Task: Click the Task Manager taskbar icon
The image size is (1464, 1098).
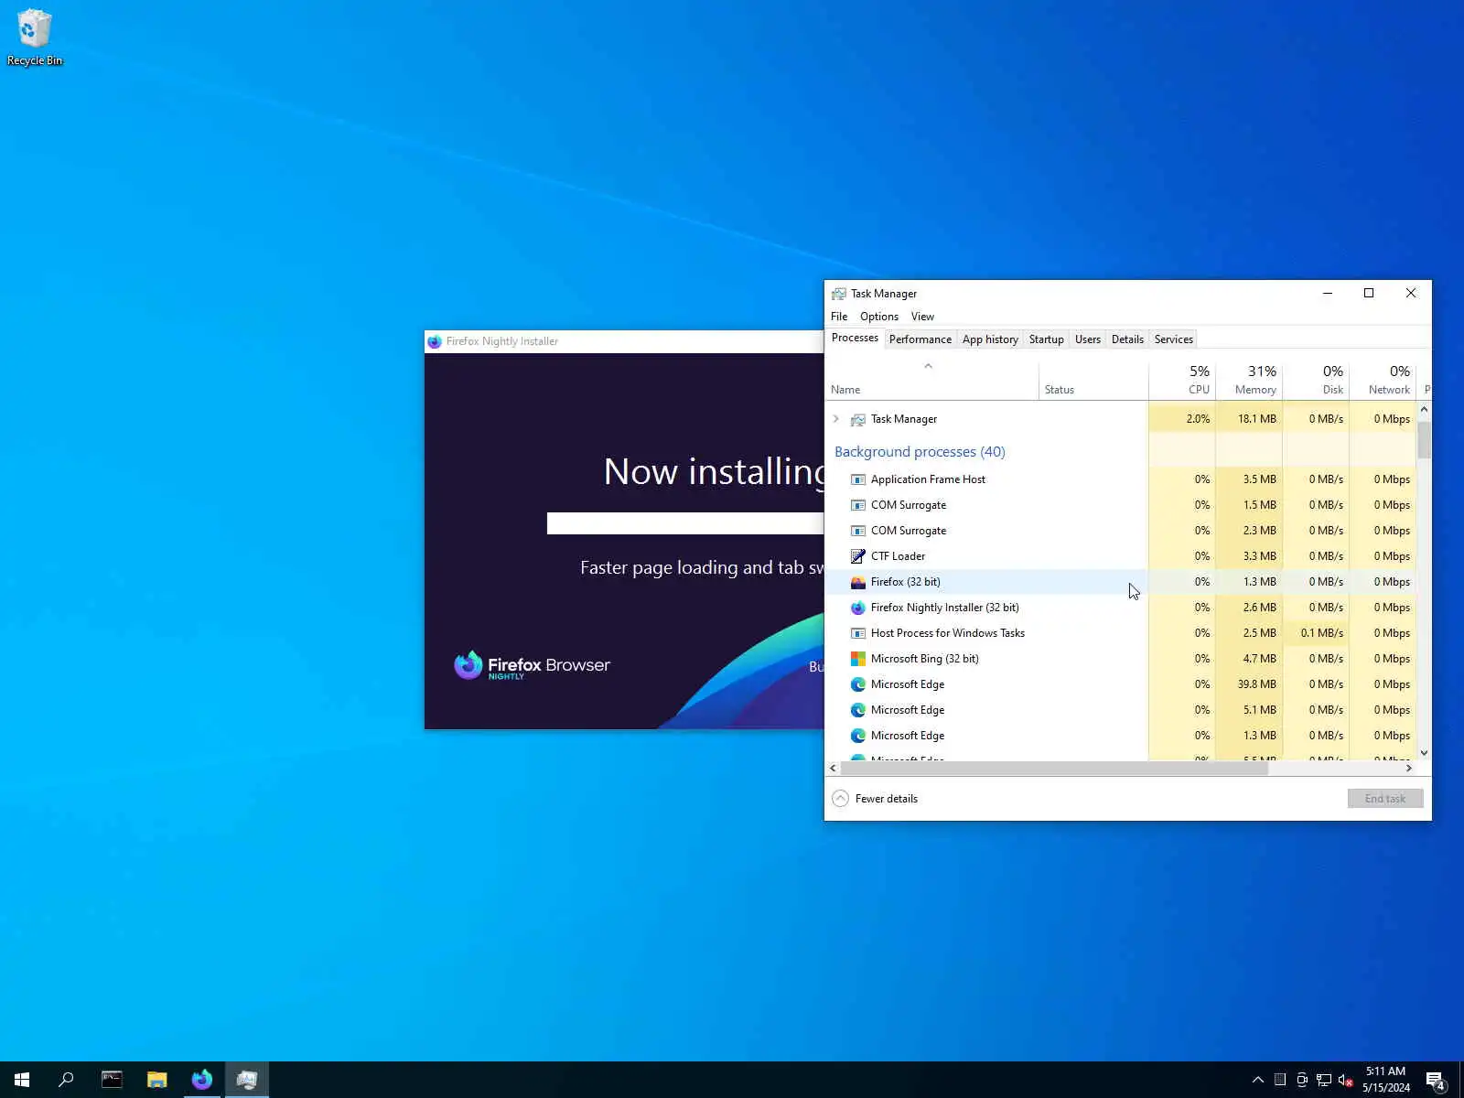Action: [246, 1080]
